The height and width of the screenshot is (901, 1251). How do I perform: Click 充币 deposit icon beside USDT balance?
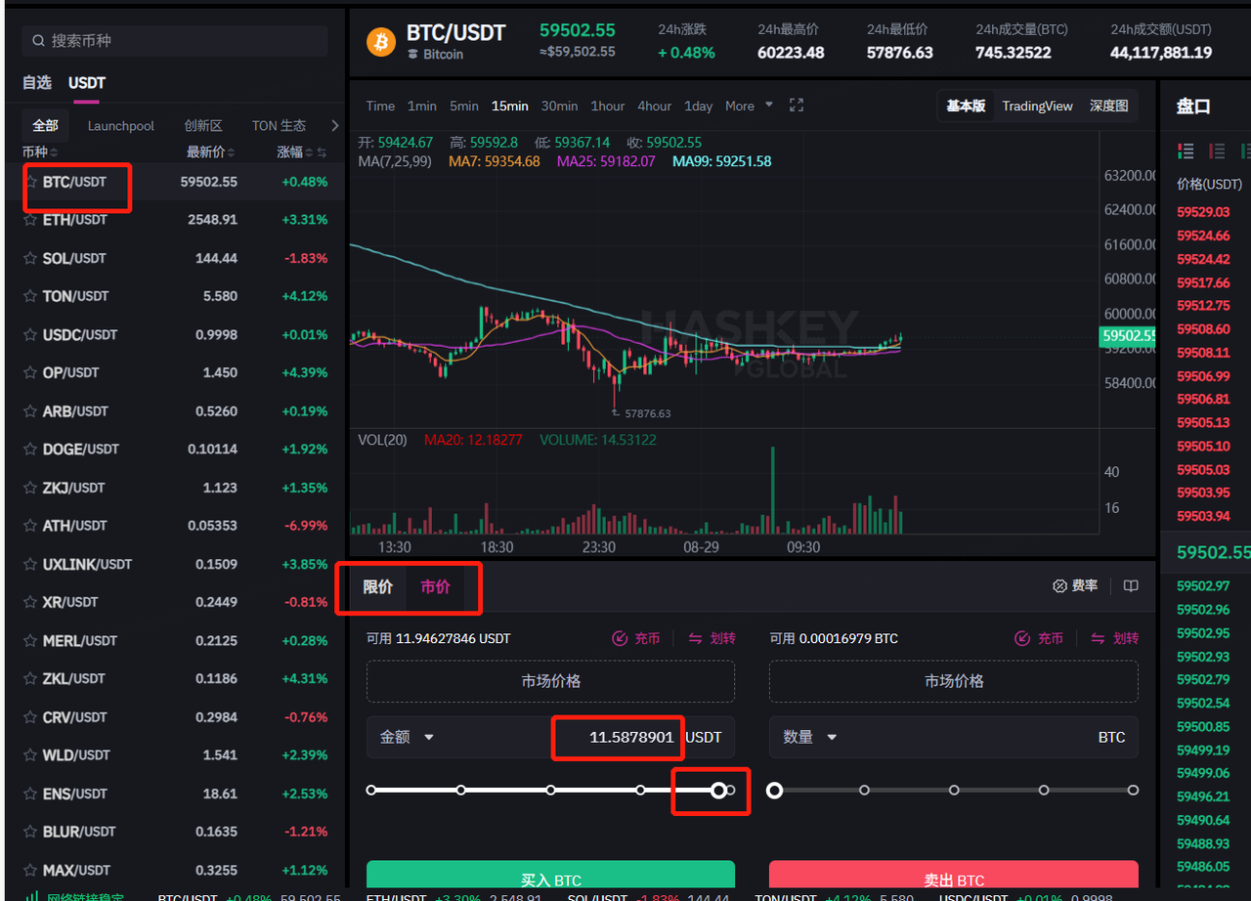pyautogui.click(x=620, y=638)
